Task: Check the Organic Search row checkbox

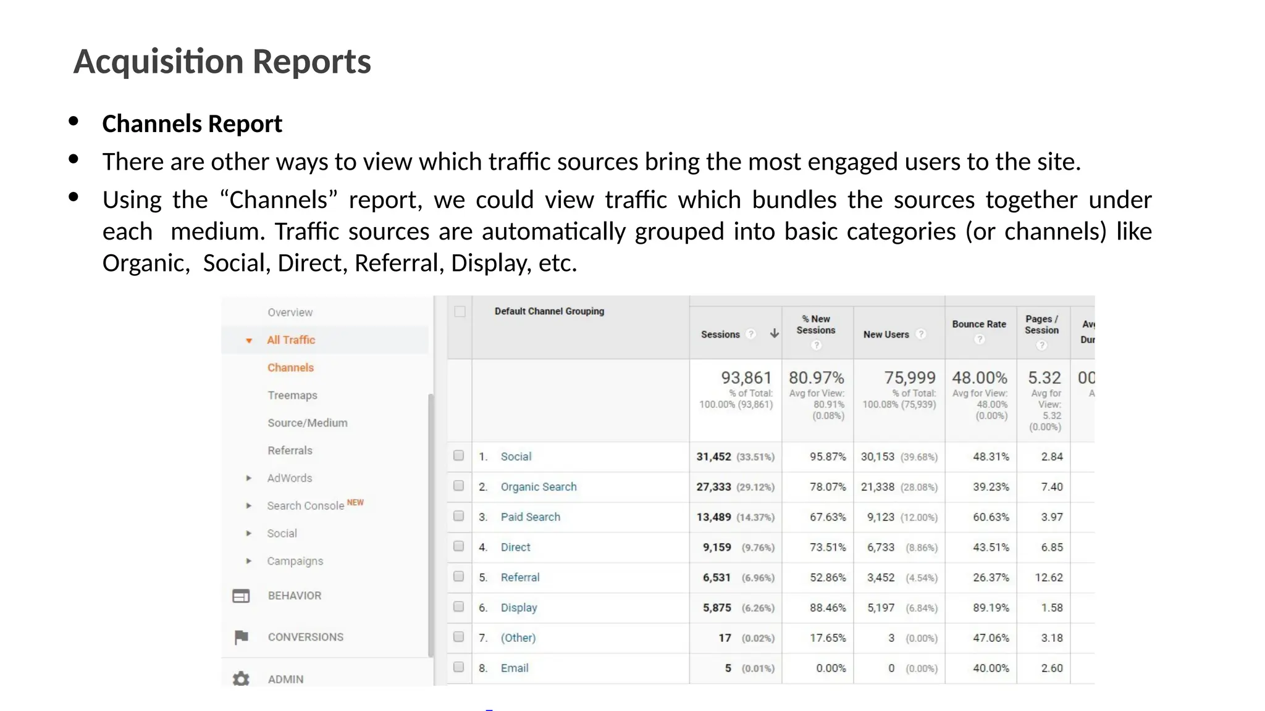Action: pyautogui.click(x=458, y=486)
